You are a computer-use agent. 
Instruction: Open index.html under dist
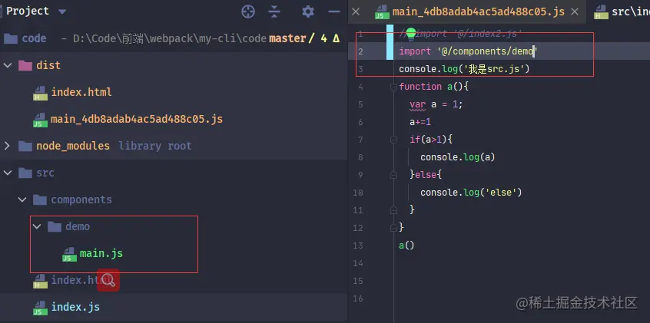tap(81, 92)
